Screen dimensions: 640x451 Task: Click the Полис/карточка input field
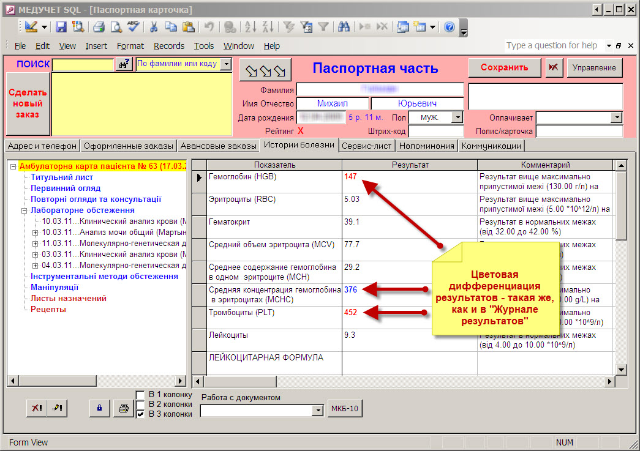point(579,132)
